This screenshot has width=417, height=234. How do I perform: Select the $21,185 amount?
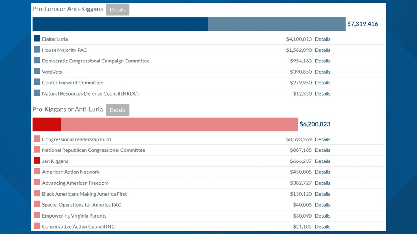point(303,227)
